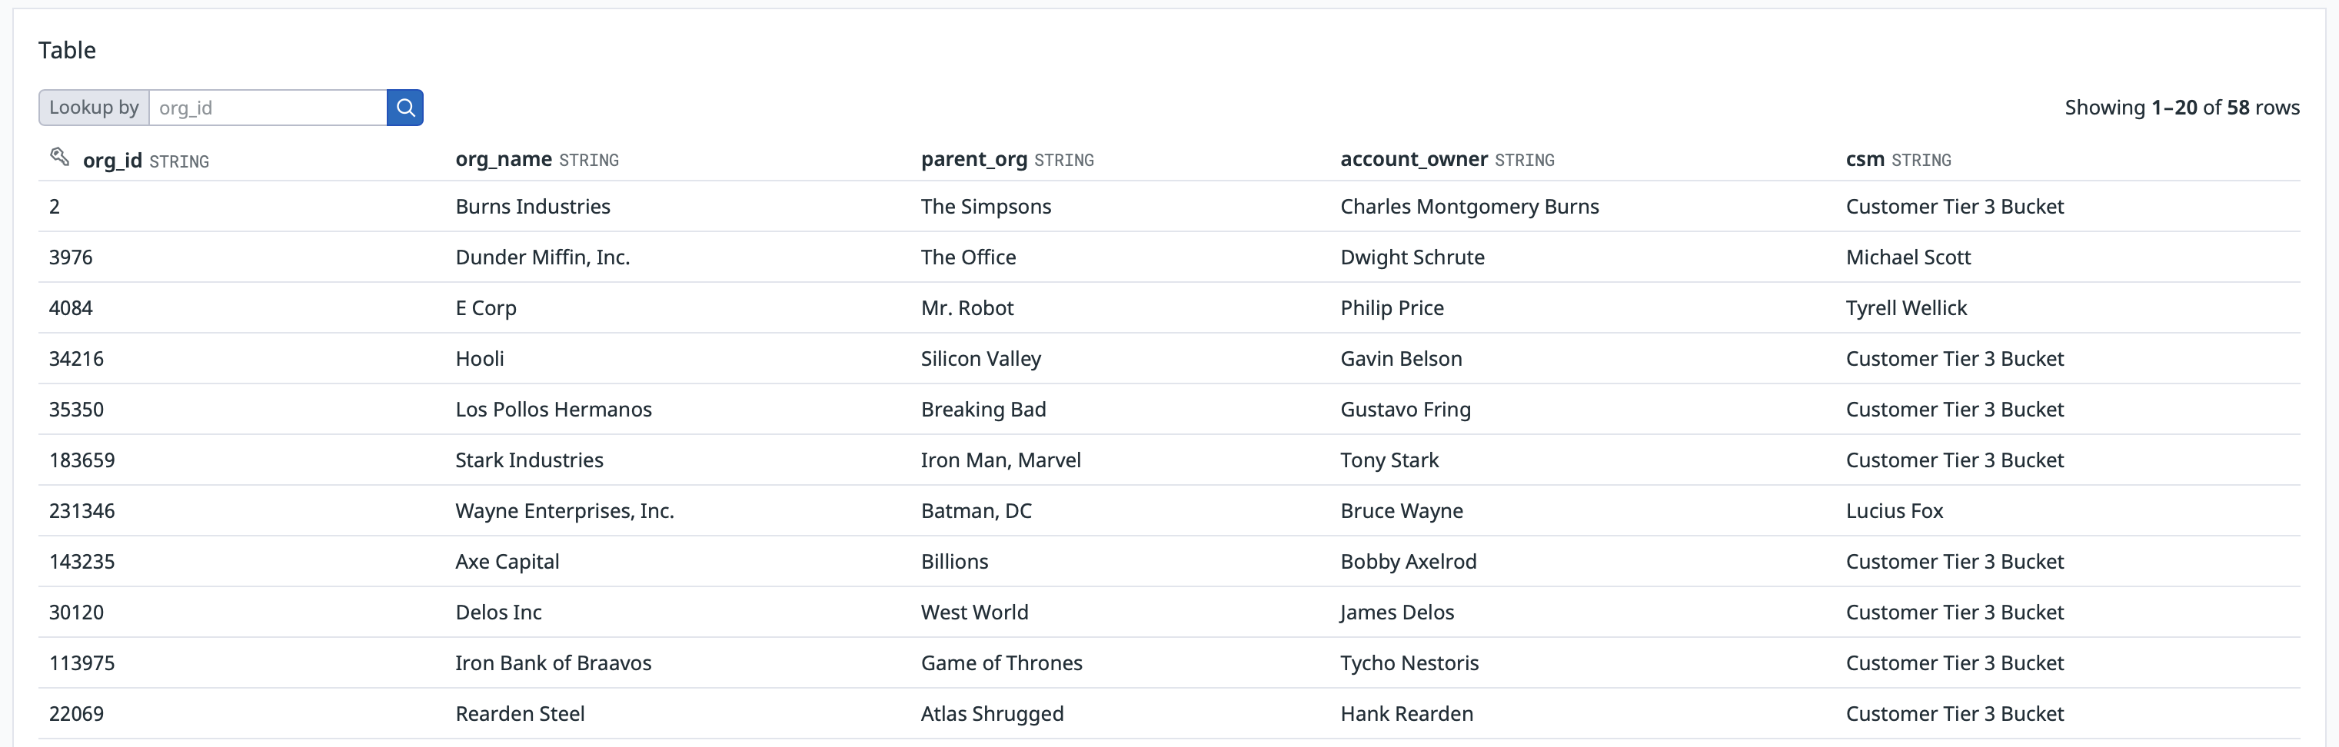This screenshot has width=2339, height=747.
Task: Sort the table by account_owner column header
Action: pos(1412,159)
